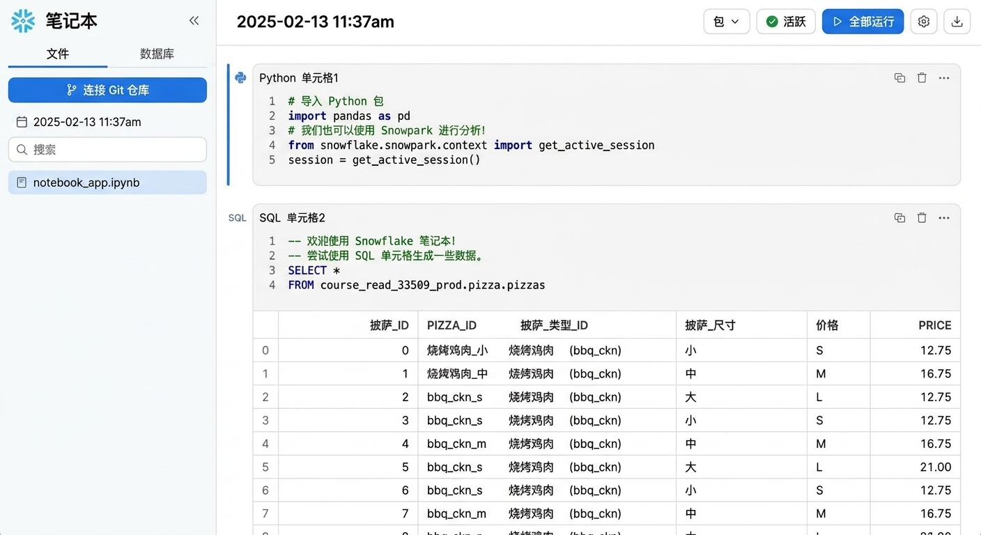Viewport: 981px width, 535px height.
Task: Click the 活跃 status button
Action: pyautogui.click(x=786, y=22)
